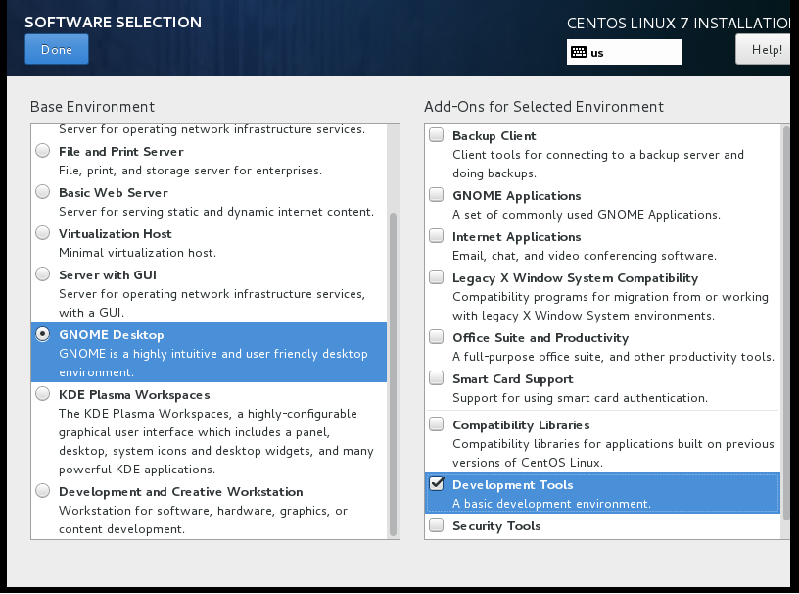Check the Security Tools add-on
The width and height of the screenshot is (799, 594).
tap(436, 524)
